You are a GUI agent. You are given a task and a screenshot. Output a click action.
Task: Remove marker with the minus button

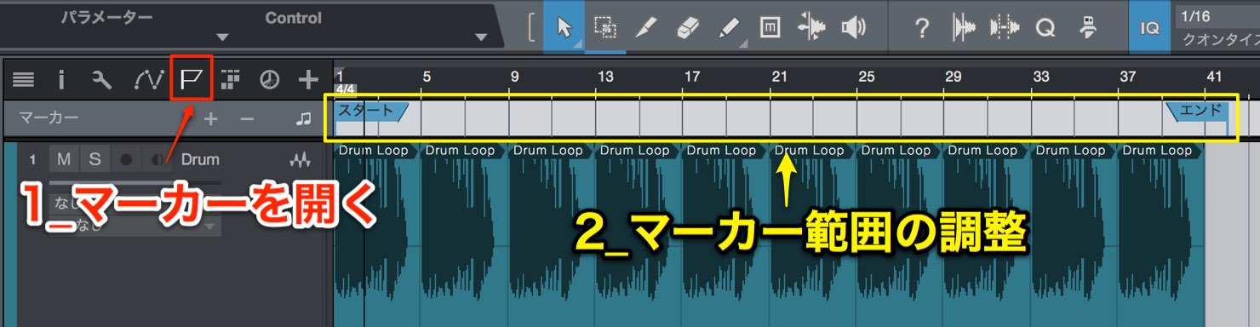(247, 119)
